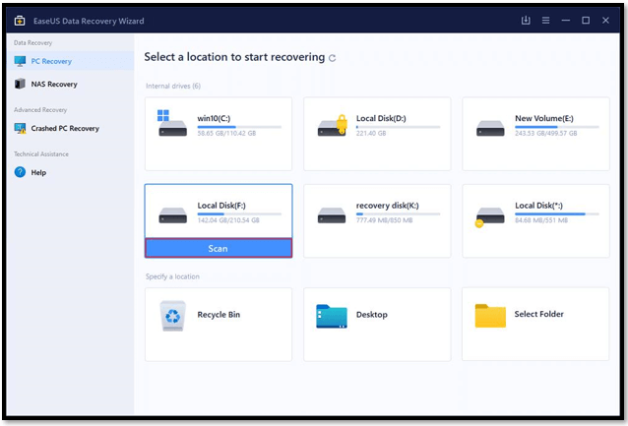The image size is (628, 426).
Task: Click the 243.53 GB/499.57 GB text
Action: click(546, 133)
